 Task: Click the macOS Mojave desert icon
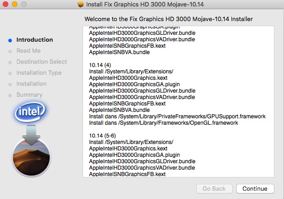(x=31, y=156)
